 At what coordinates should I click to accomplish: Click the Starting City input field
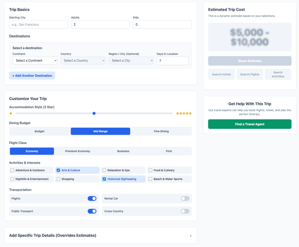click(39, 25)
